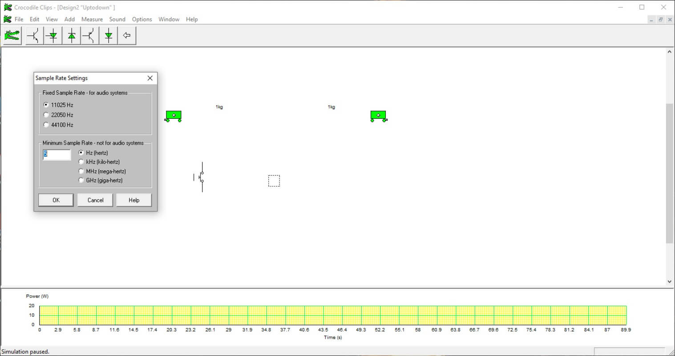
Task: Select the 44100 Hz sample rate
Action: [46, 125]
